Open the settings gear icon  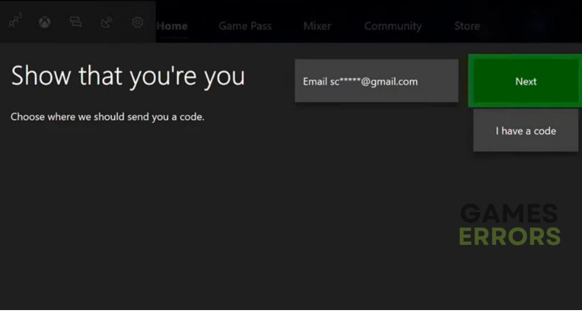click(x=137, y=22)
